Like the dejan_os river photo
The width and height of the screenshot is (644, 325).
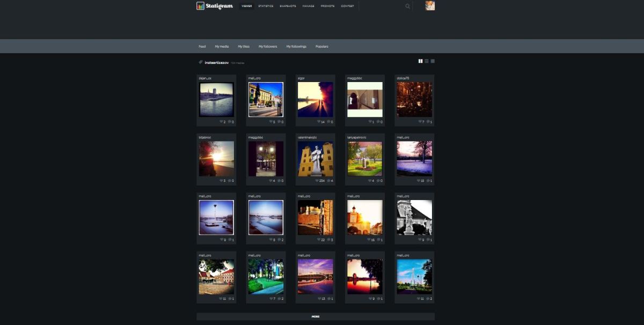[221, 122]
